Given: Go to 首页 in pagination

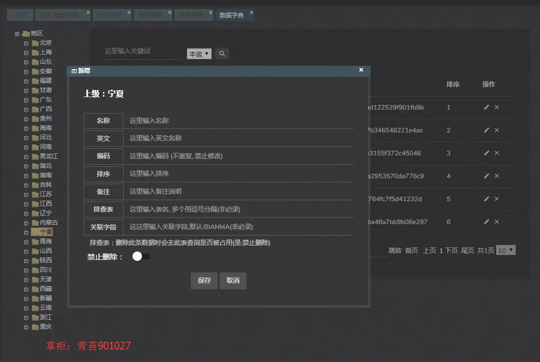Looking at the screenshot, I should pyautogui.click(x=411, y=250).
